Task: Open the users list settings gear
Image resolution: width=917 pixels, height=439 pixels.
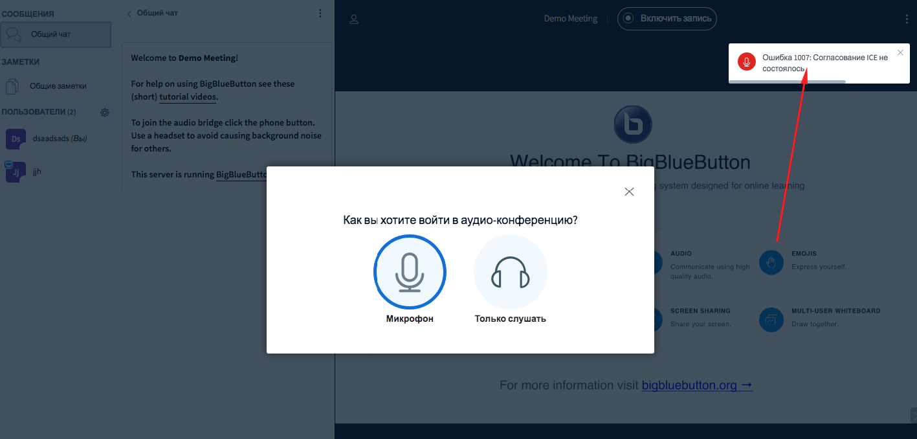Action: (x=104, y=112)
